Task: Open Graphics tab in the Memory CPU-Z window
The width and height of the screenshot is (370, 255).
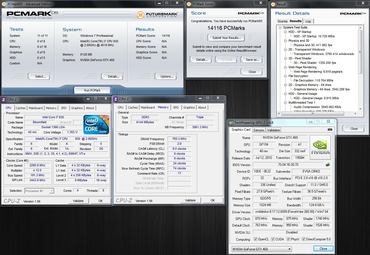Action: [189, 107]
